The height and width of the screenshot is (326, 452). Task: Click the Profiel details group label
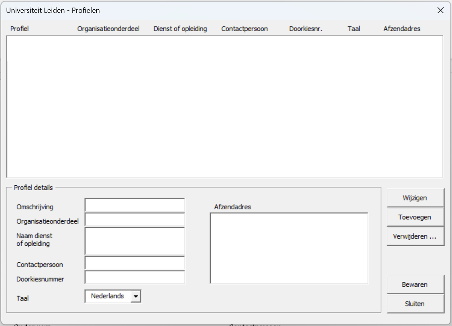(x=33, y=188)
